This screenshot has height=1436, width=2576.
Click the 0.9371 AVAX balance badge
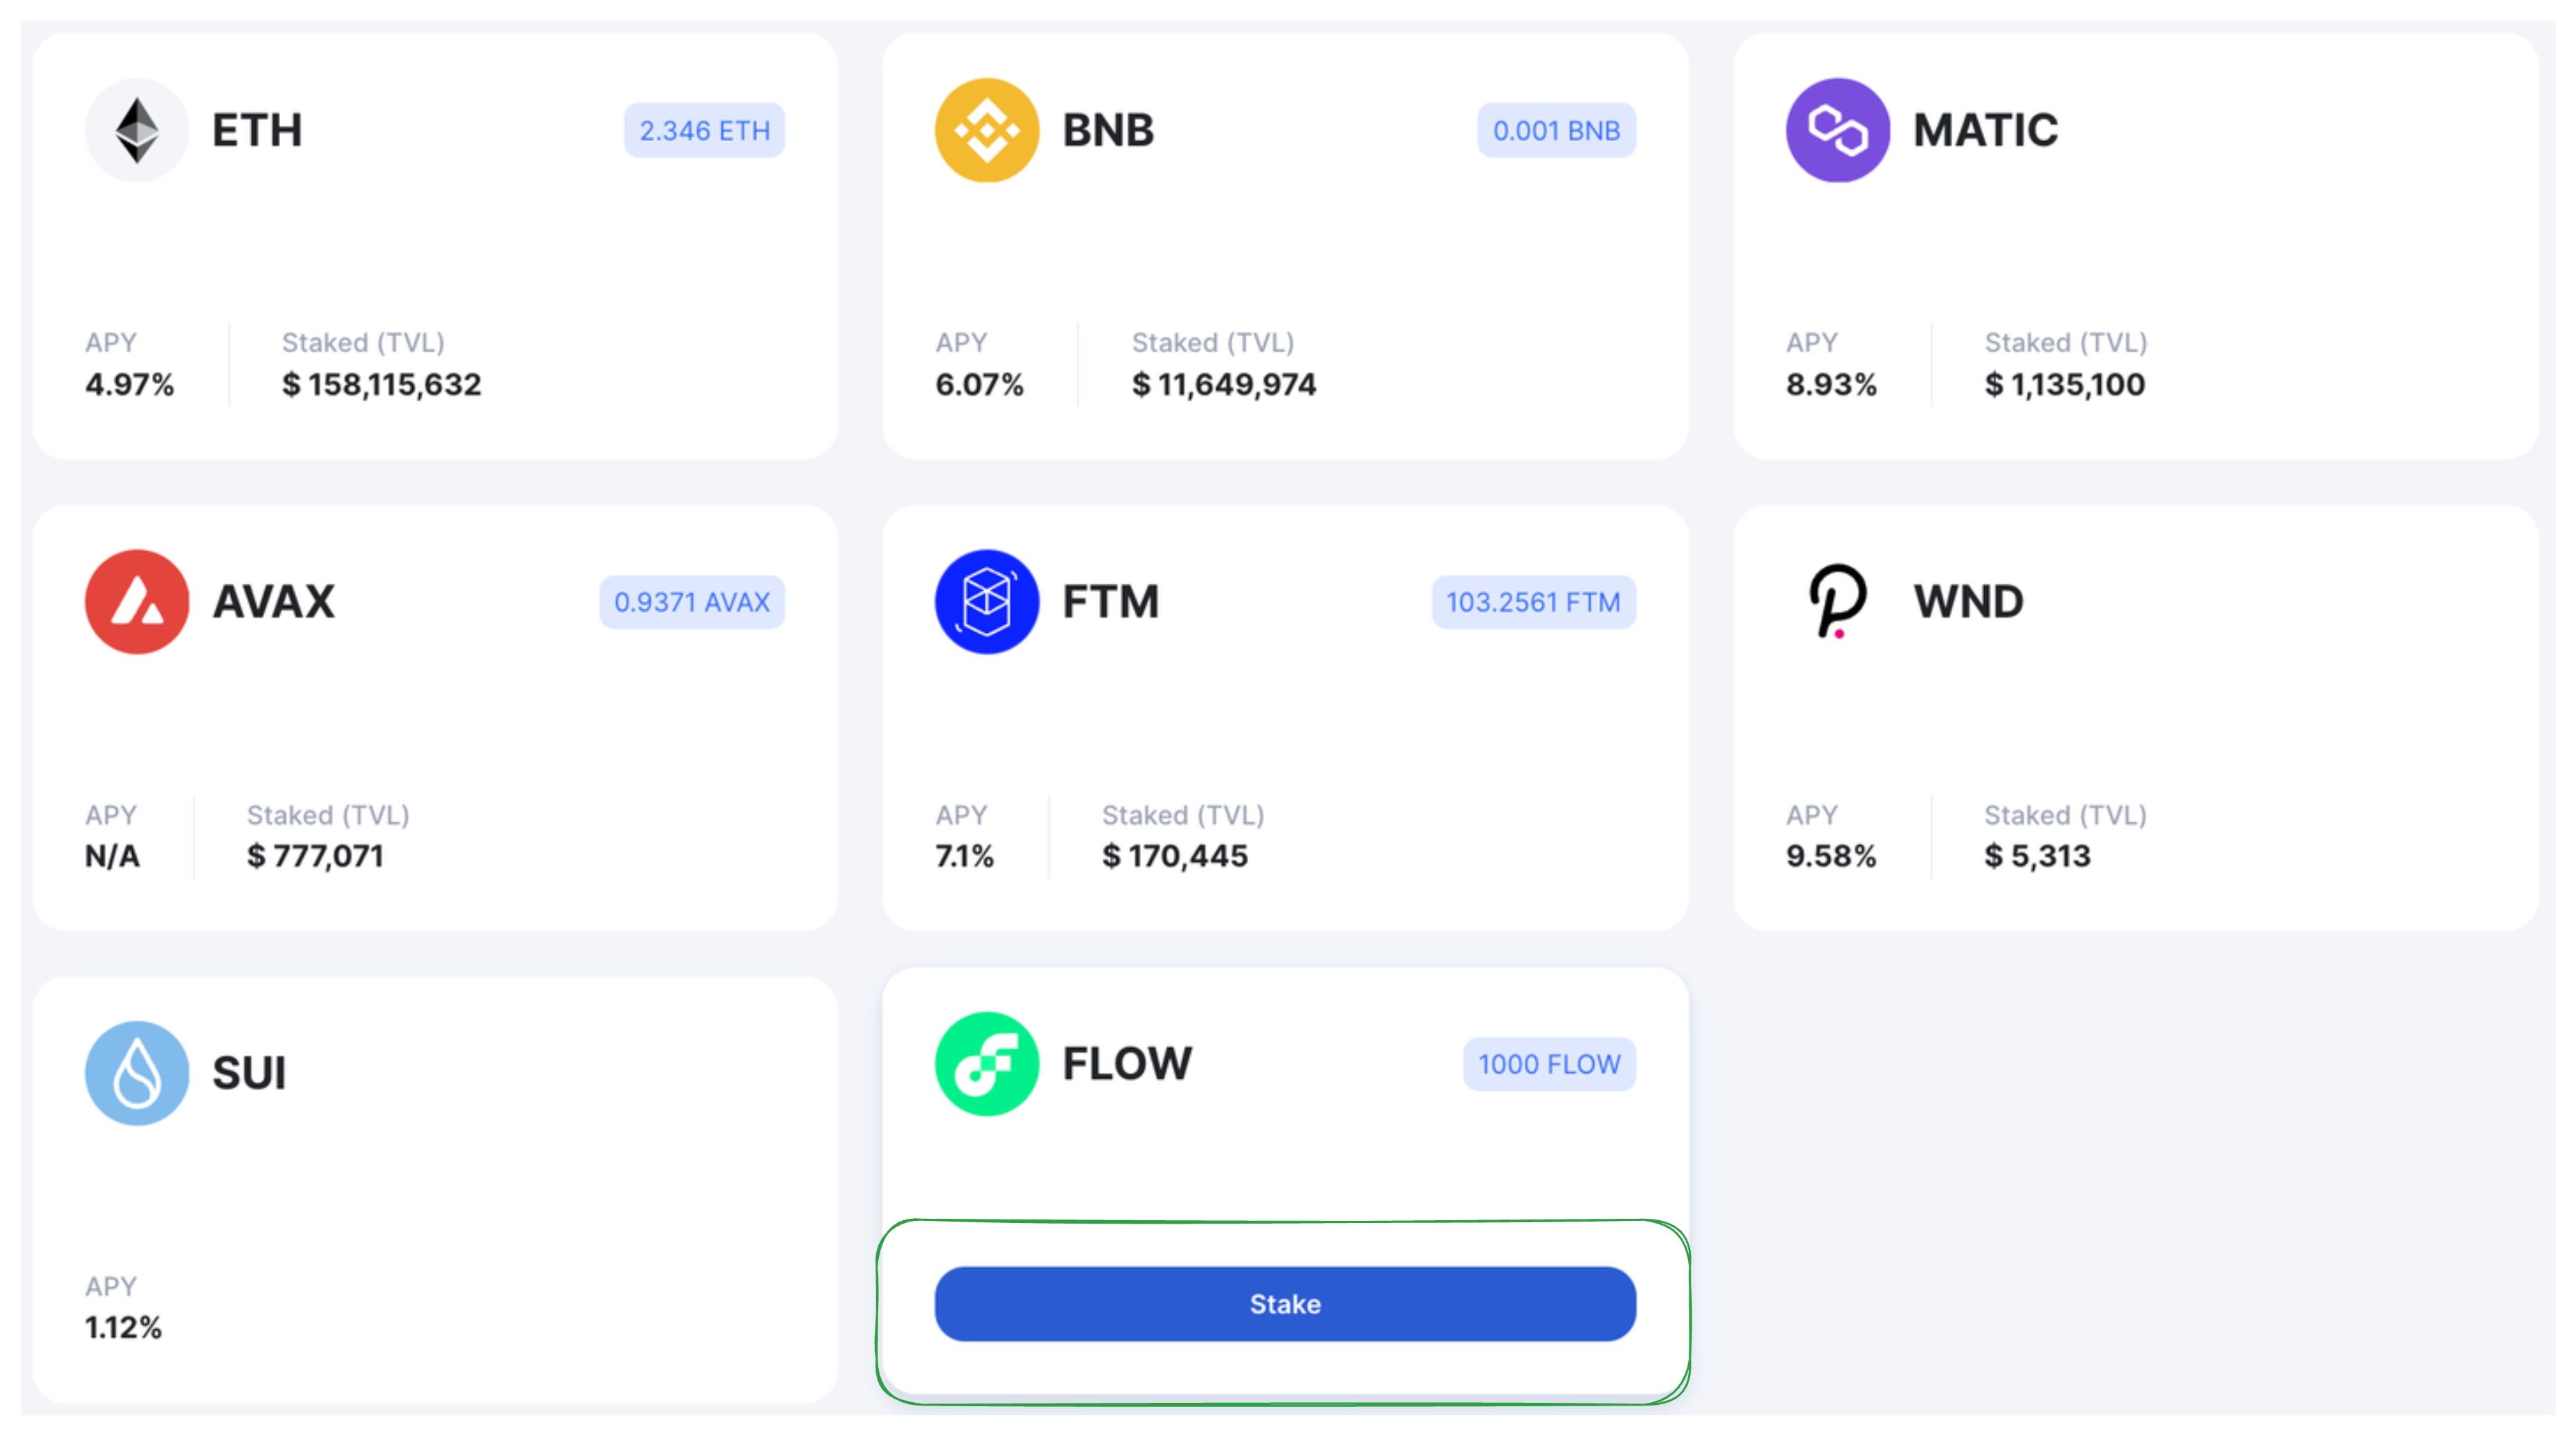pyautogui.click(x=692, y=602)
